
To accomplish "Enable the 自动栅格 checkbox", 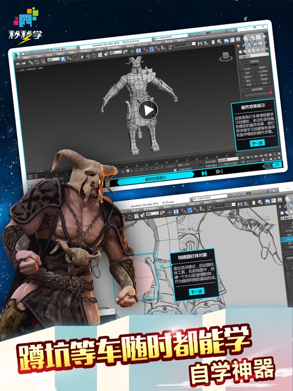I will pos(246,65).
